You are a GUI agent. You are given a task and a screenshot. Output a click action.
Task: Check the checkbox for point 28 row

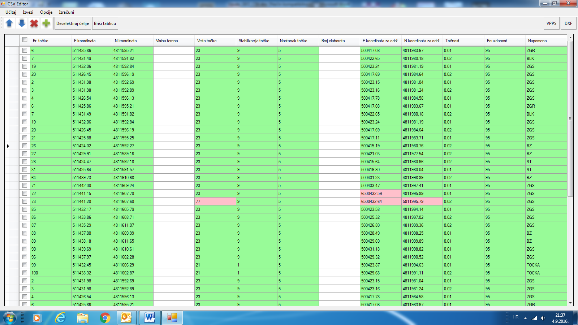(25, 161)
